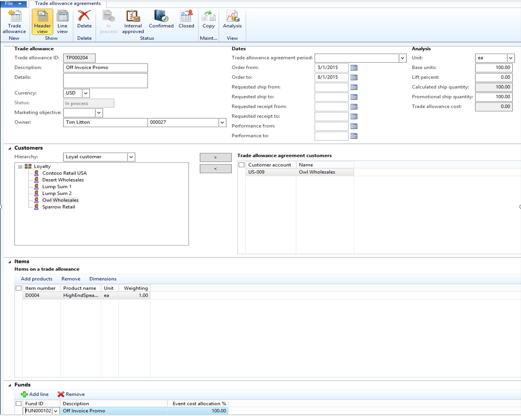521x416 pixels.
Task: Check the Item number select-all checkbox
Action: coord(18,288)
